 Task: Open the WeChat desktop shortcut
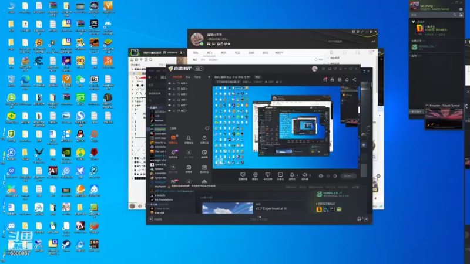tap(80, 79)
